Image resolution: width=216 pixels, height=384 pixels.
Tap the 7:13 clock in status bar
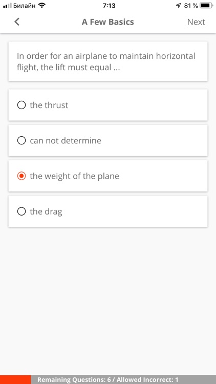(x=109, y=6)
